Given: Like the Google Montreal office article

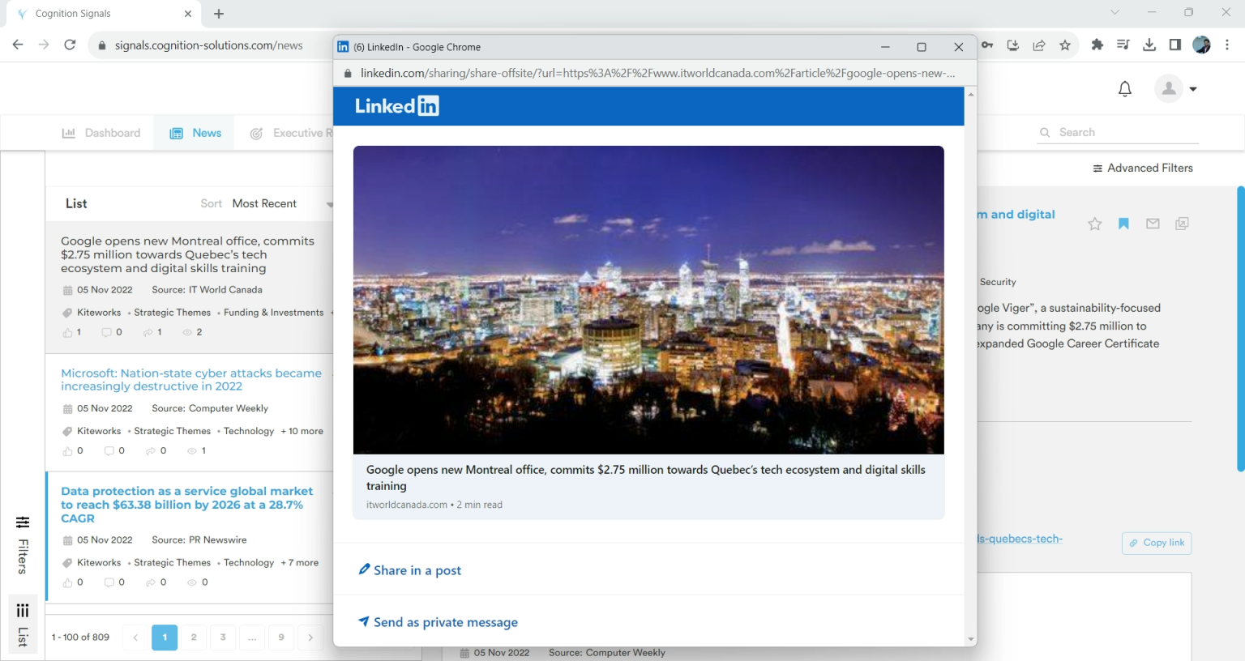Looking at the screenshot, I should pos(67,332).
